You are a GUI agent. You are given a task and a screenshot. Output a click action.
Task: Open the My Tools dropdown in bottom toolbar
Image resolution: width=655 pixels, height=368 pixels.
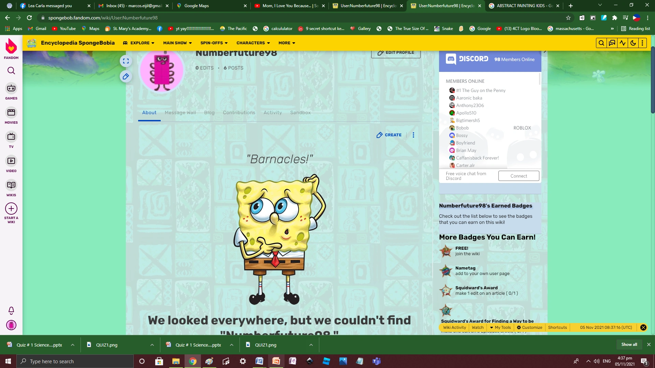point(500,327)
